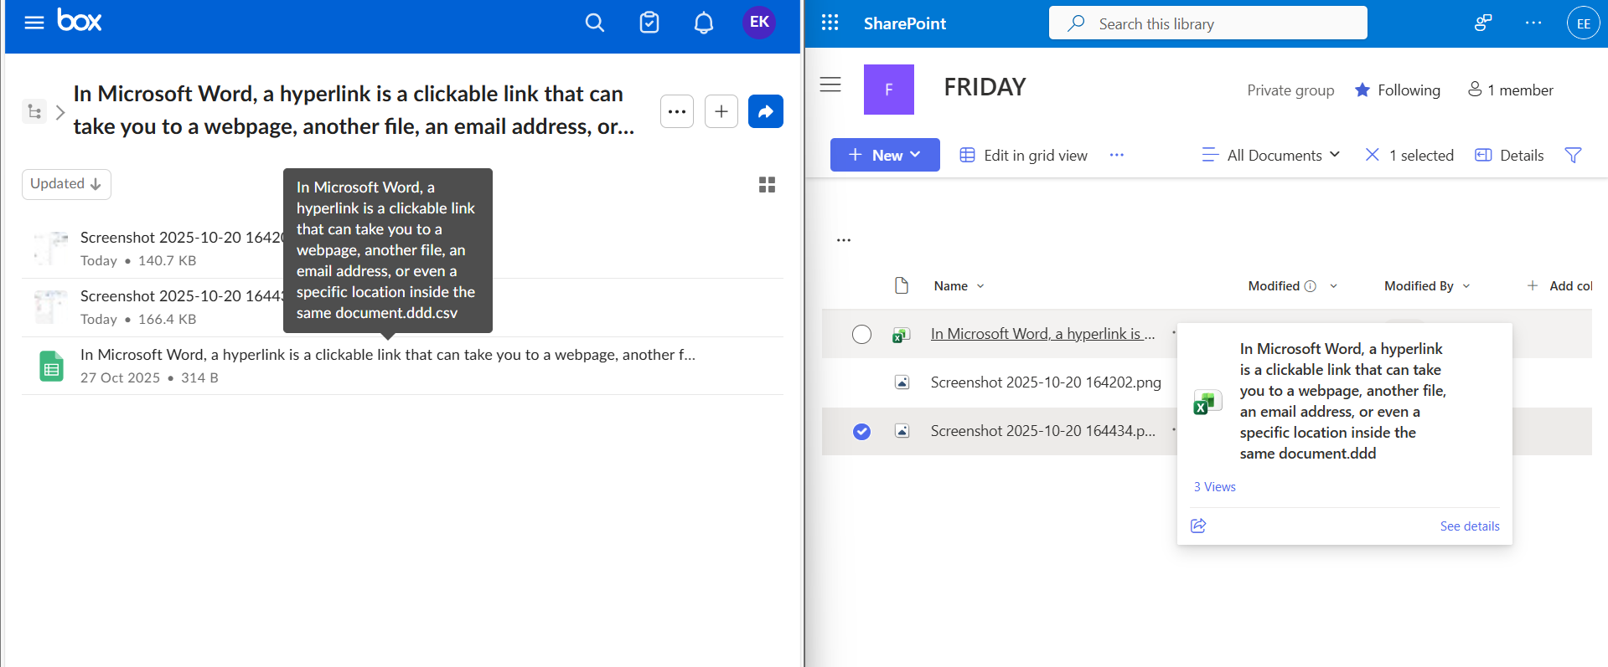Viewport: 1608px width, 667px height.
Task: Open the FRIDAY site title
Action: [985, 87]
